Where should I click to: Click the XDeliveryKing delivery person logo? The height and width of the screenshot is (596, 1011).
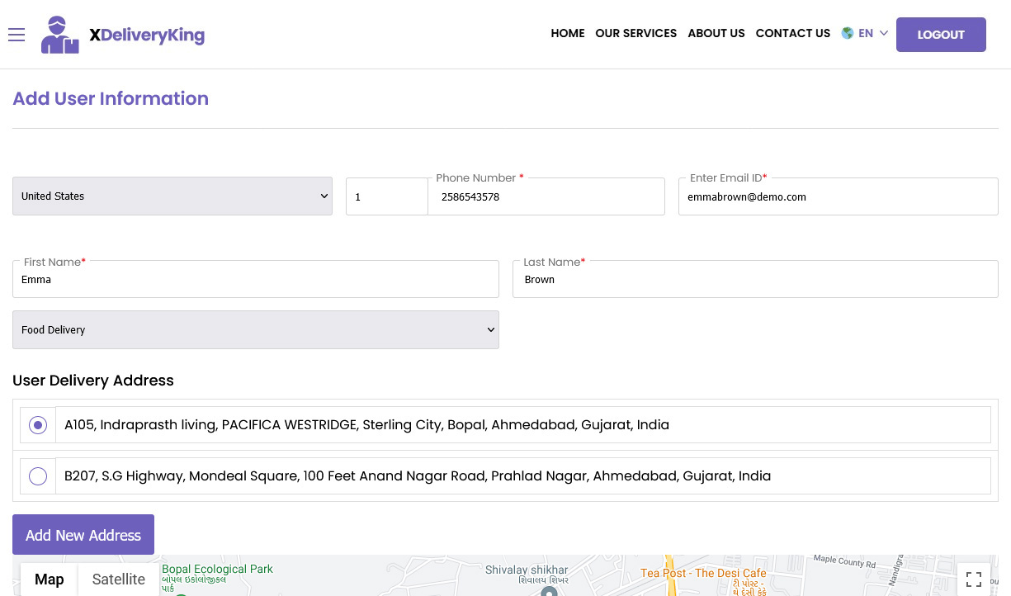point(58,34)
